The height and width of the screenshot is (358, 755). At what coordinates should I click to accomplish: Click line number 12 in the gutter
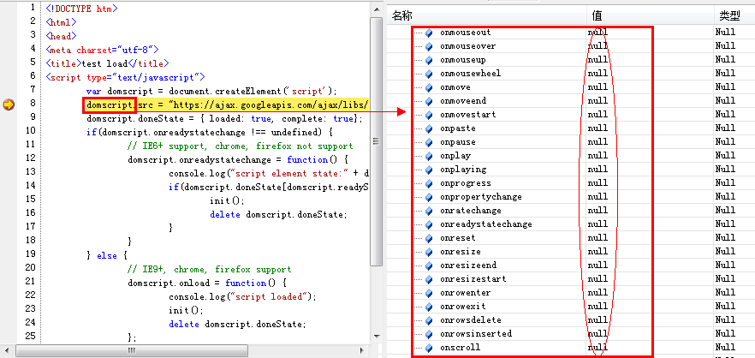tap(30, 158)
